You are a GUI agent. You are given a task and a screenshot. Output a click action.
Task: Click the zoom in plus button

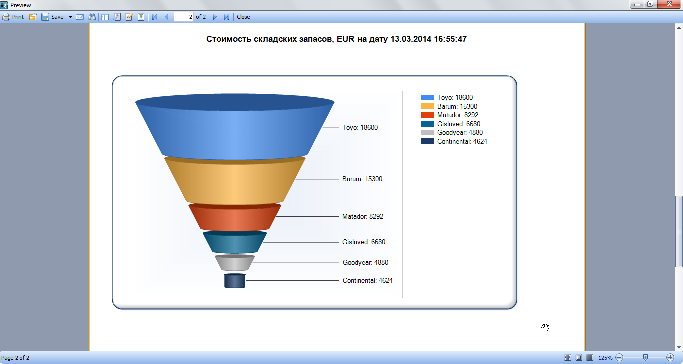(670, 358)
